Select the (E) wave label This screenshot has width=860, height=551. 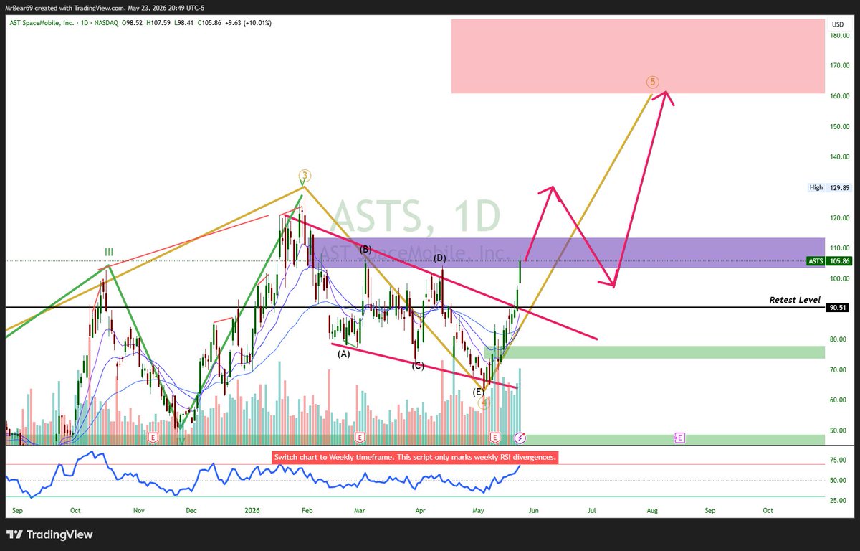tap(478, 392)
